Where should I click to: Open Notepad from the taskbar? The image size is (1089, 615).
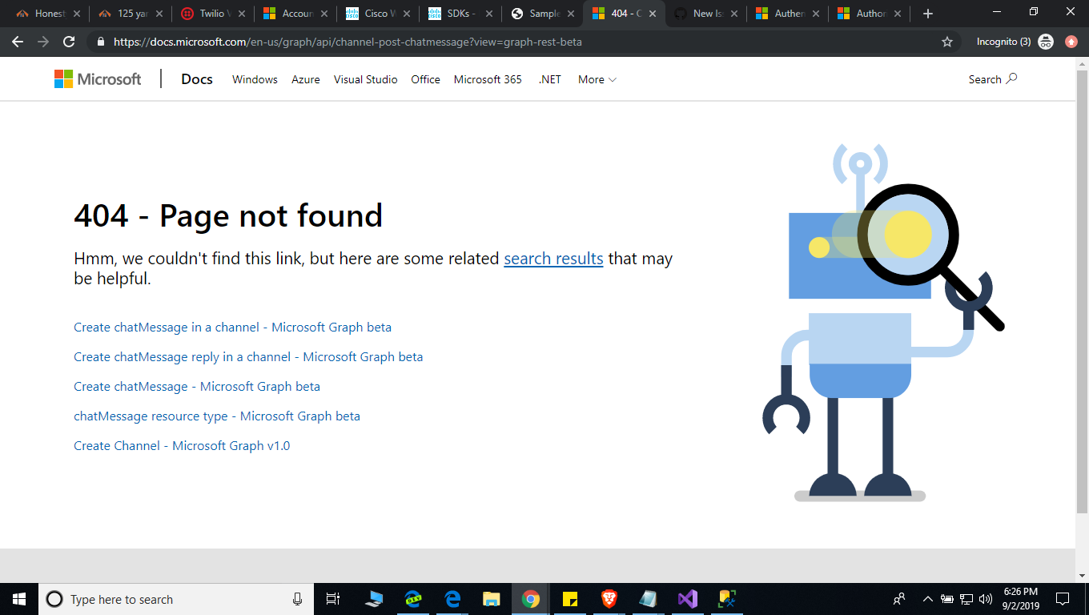click(x=647, y=599)
